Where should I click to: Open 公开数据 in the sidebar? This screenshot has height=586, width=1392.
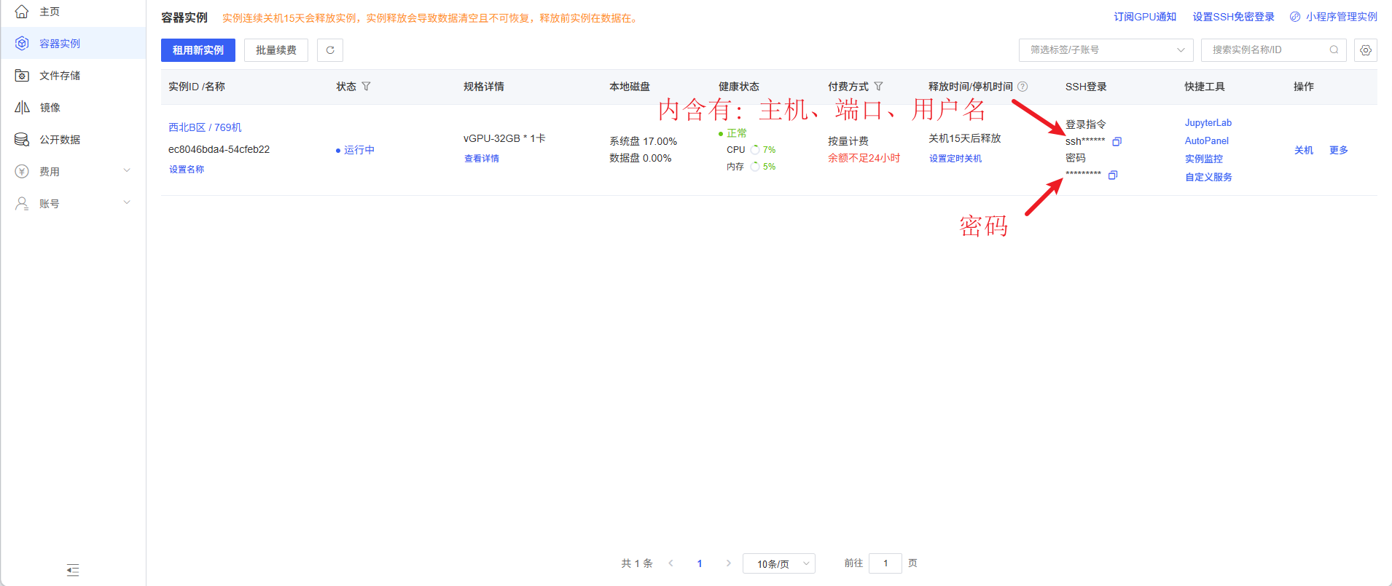[73, 140]
